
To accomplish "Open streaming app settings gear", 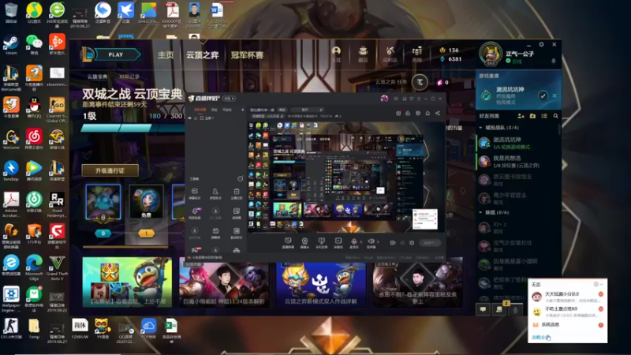I will coord(411,243).
